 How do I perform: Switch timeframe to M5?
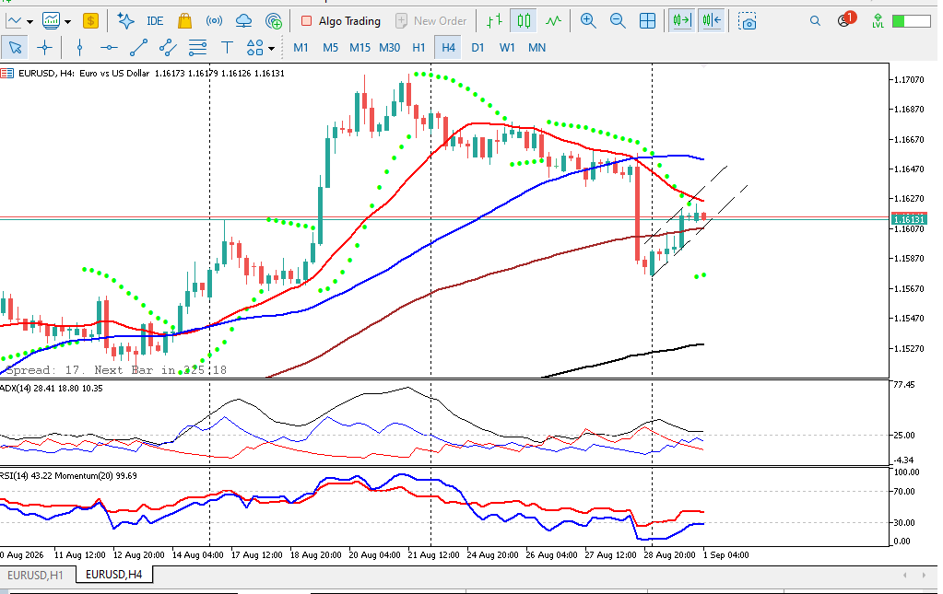(x=330, y=48)
